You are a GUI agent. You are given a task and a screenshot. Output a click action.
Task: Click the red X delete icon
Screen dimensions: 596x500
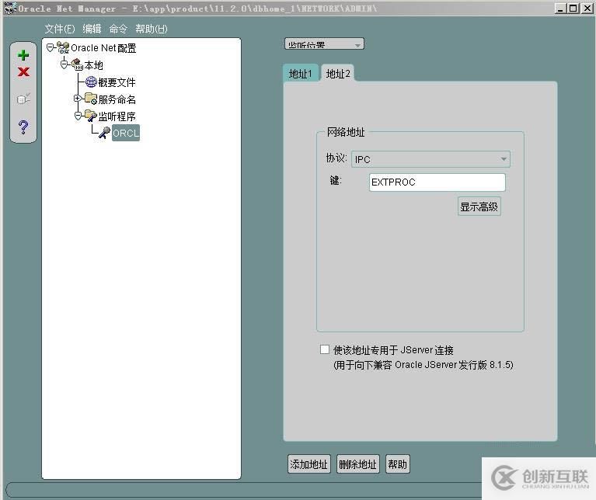(x=23, y=71)
